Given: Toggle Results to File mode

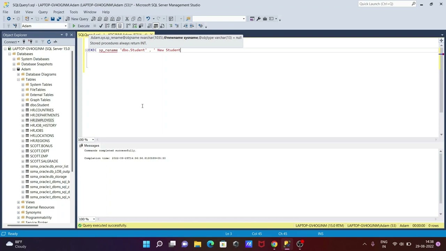Looking at the screenshot, I should click(x=162, y=26).
